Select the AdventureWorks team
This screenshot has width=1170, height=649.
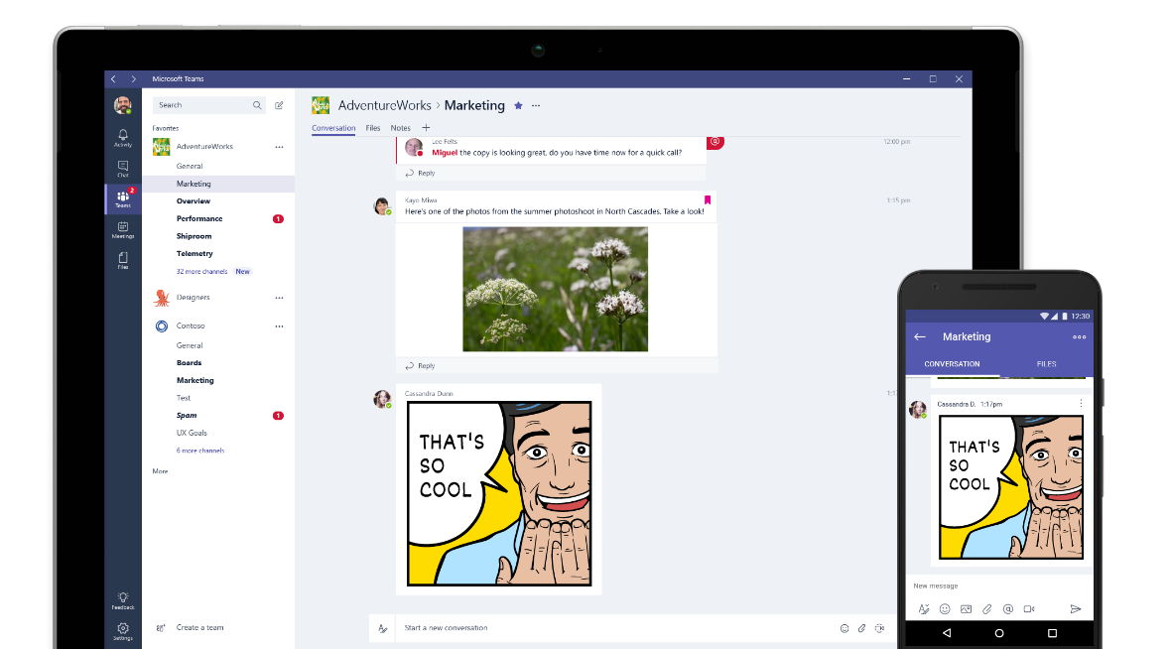coord(204,147)
